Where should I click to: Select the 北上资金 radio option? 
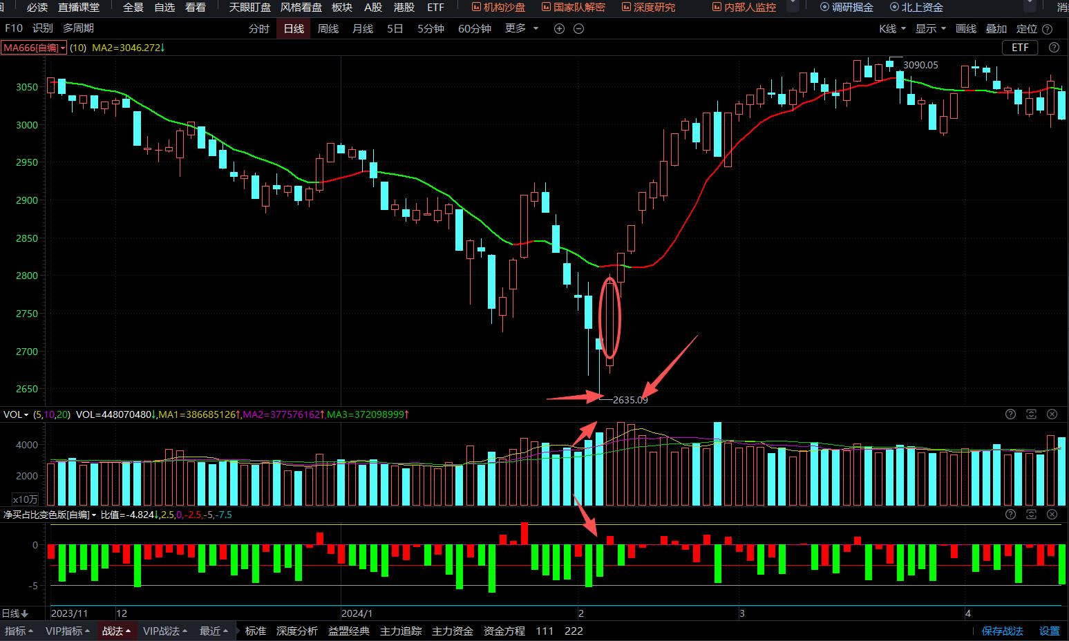click(x=916, y=7)
